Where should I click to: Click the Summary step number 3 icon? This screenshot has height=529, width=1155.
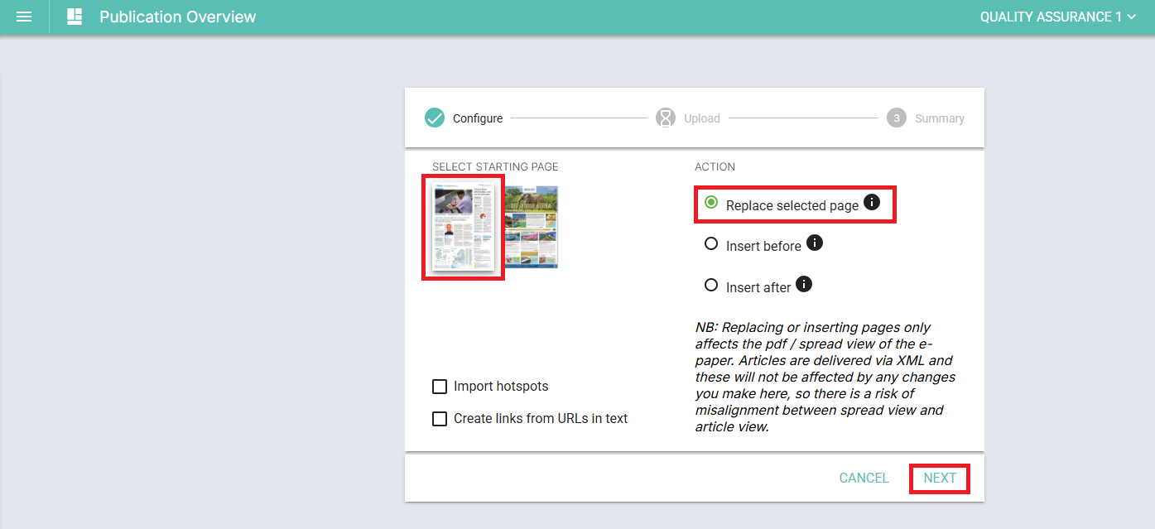pos(897,118)
